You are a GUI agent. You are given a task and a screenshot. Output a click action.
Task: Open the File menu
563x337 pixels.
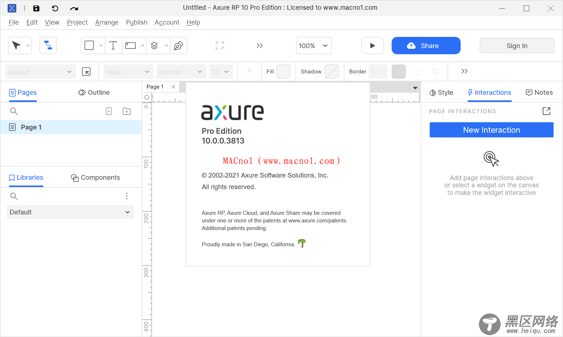coord(14,22)
